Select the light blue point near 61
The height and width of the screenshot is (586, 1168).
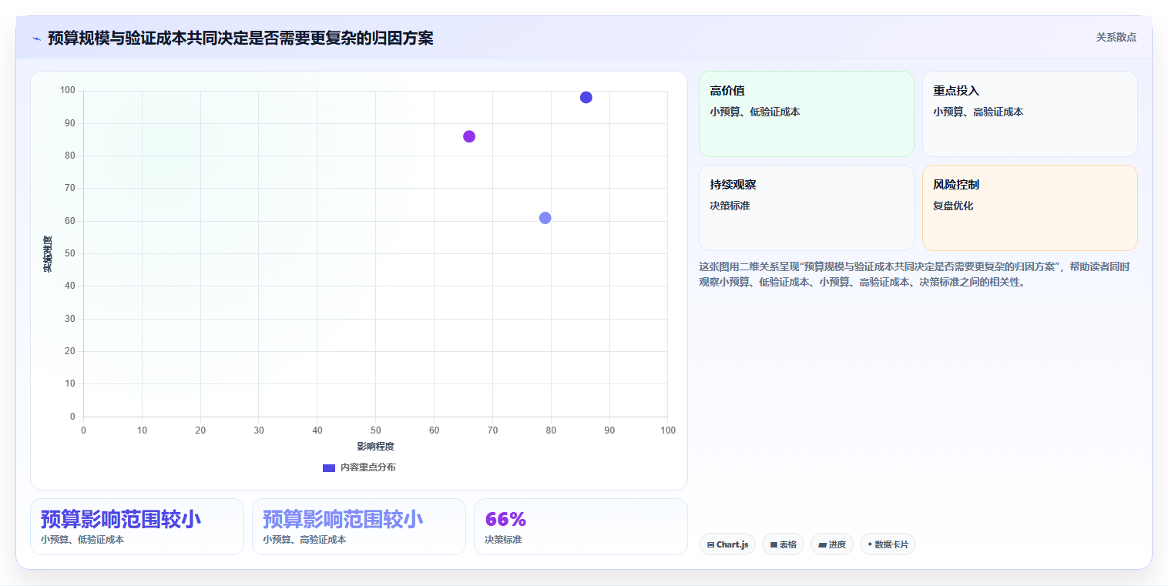[545, 218]
